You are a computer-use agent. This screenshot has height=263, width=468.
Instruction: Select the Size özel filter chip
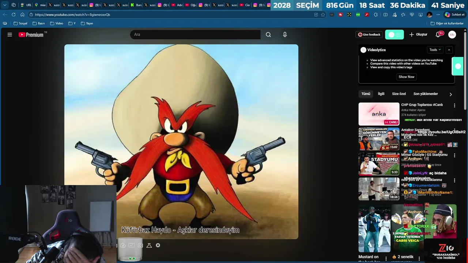pos(399,94)
